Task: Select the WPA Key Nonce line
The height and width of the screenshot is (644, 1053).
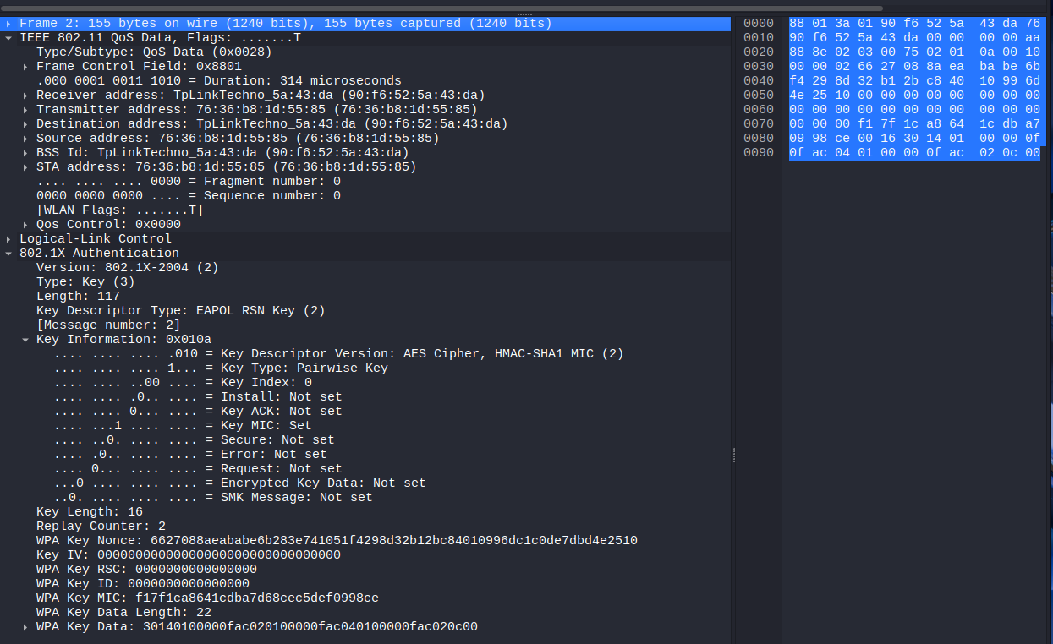Action: [336, 541]
